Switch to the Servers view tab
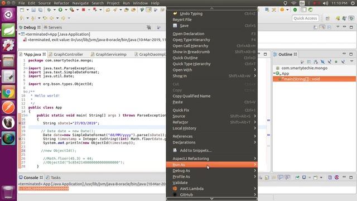 pos(52,27)
